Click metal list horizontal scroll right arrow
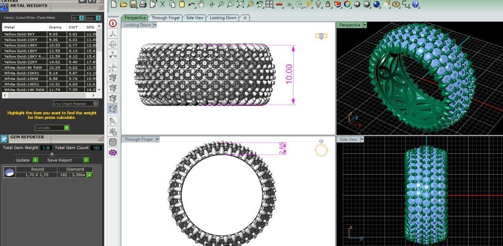 click(94, 95)
